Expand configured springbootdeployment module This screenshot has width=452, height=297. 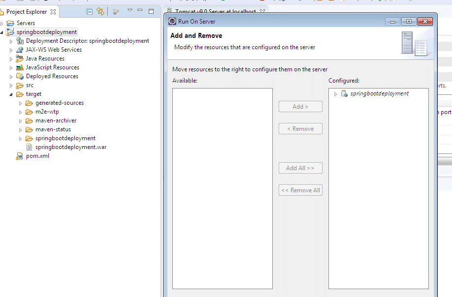tap(336, 94)
